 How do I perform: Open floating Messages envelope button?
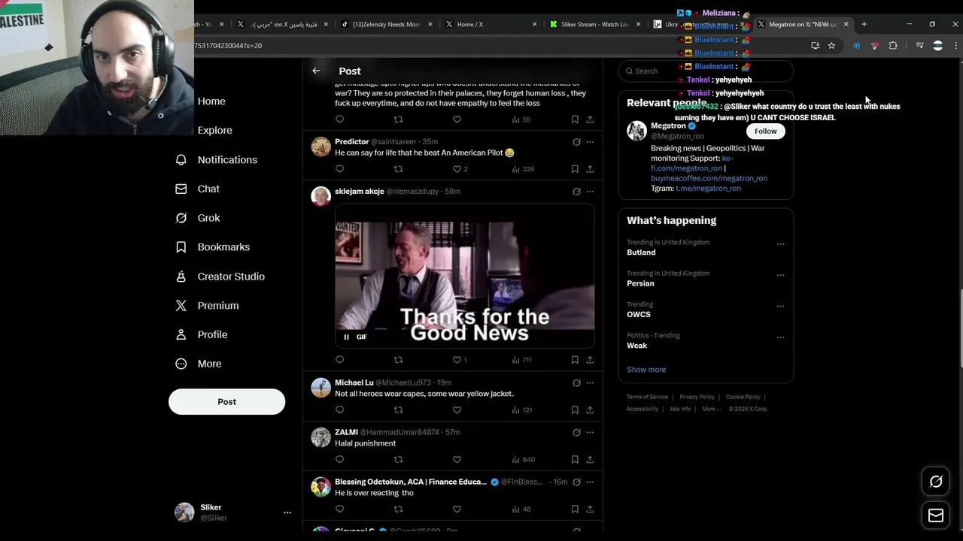pyautogui.click(x=936, y=515)
